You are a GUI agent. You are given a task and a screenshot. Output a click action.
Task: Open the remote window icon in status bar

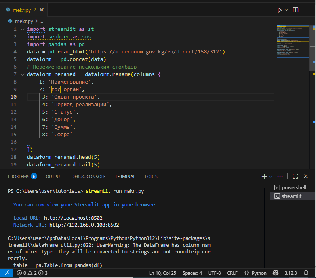tap(6, 273)
